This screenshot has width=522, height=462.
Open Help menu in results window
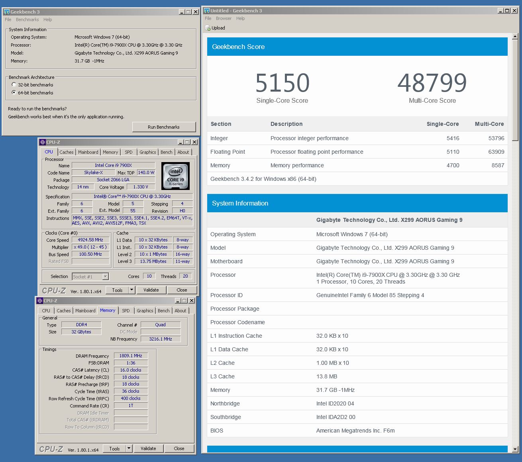coord(240,18)
